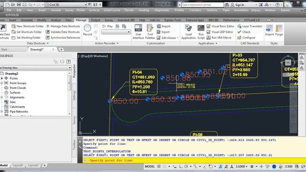Expand the Alignments tree node
Image resolution: width=306 pixels, height=172 pixels.
pyautogui.click(x=2, y=97)
